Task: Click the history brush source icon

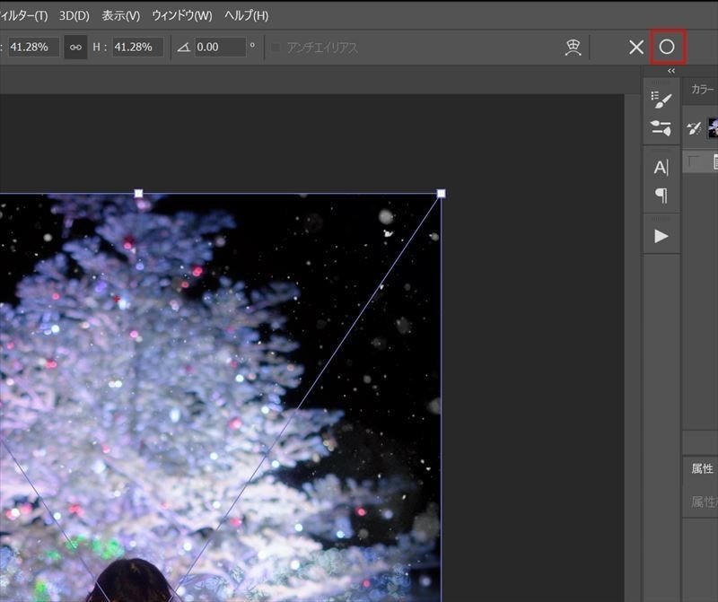Action: [x=694, y=128]
